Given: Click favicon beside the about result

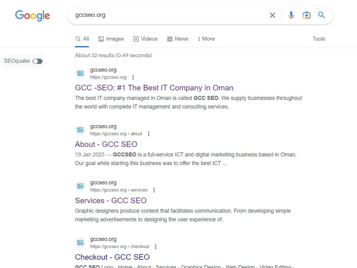Looking at the screenshot, I should (80, 130).
